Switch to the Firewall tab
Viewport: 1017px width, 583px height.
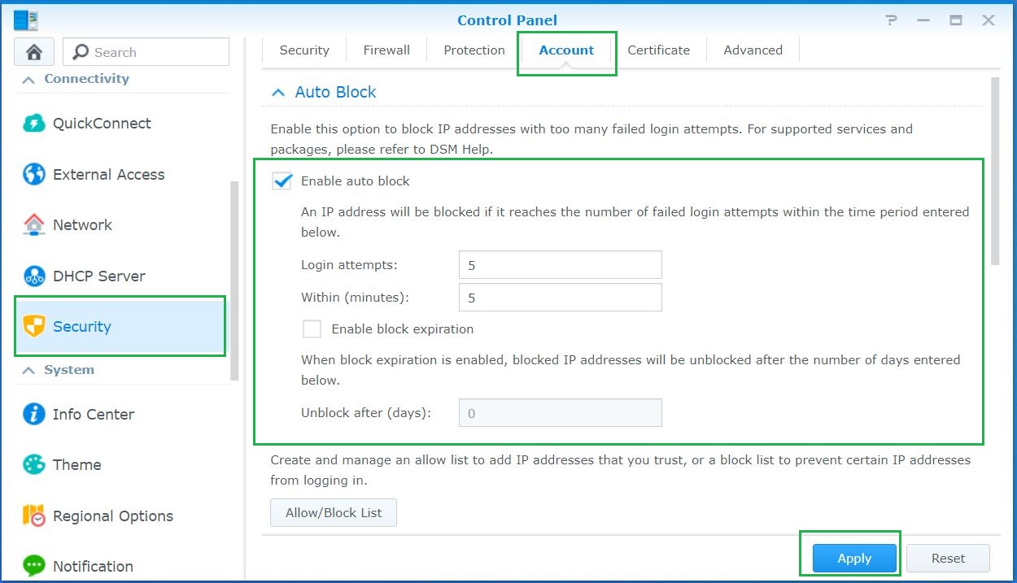tap(386, 50)
